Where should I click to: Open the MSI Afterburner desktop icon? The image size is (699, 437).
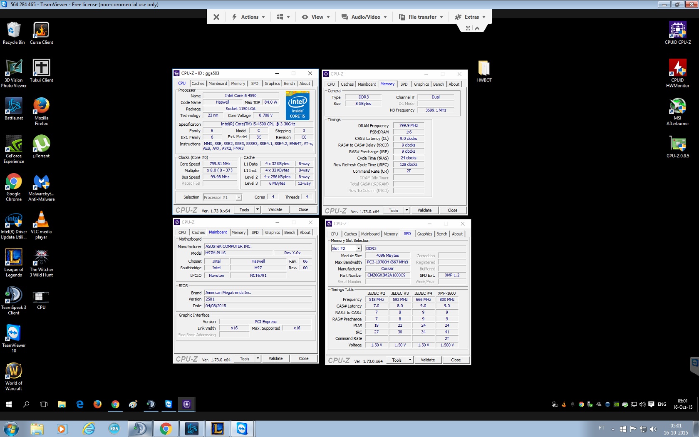(678, 112)
